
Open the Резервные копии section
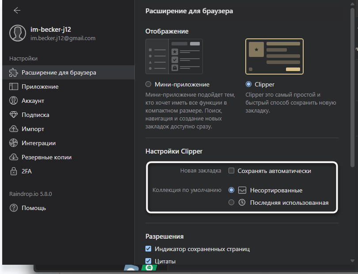[69, 157]
